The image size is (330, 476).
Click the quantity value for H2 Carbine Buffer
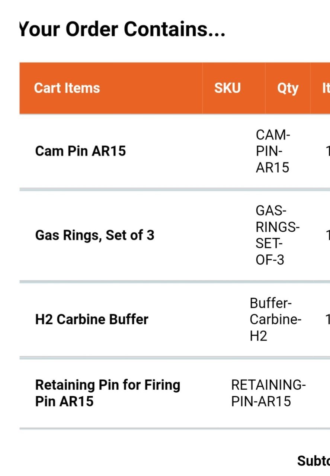tap(328, 319)
